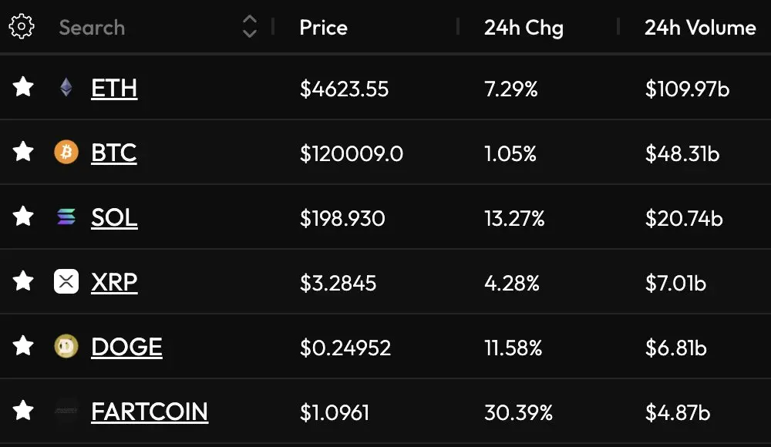The width and height of the screenshot is (771, 447).
Task: Click the Dogecoin Shiba logo
Action: 66,346
